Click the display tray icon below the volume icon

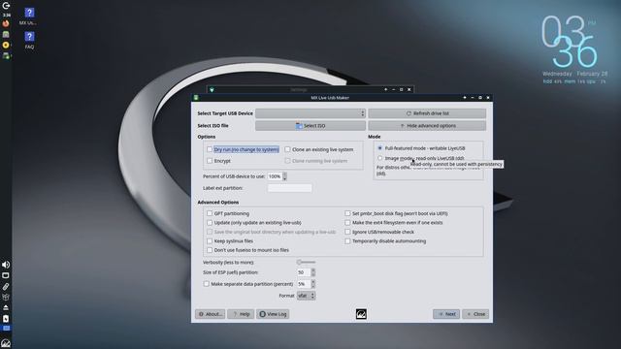tap(6, 275)
